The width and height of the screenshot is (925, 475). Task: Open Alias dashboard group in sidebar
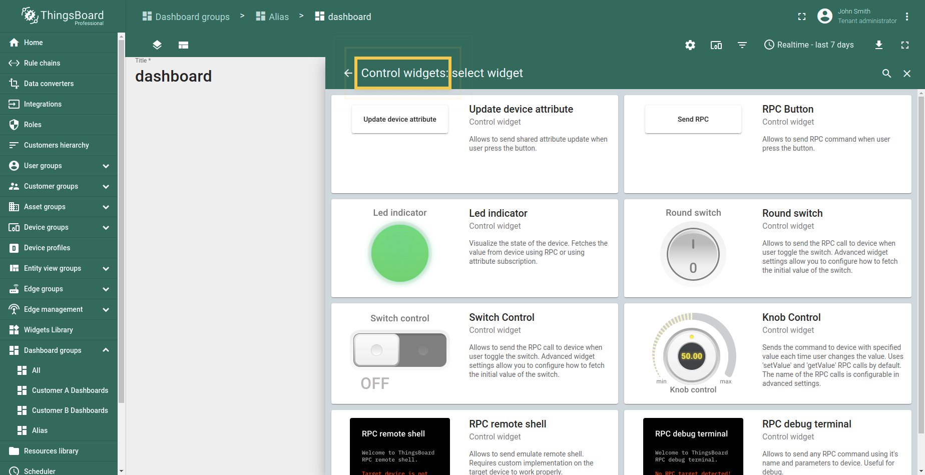point(59,430)
